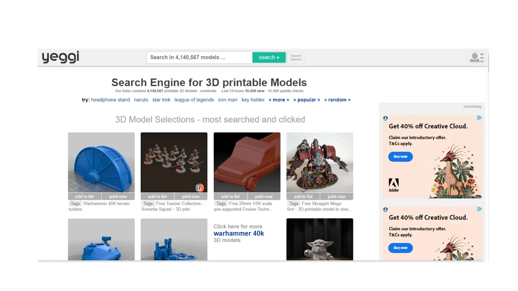
Task: Open the blue tank turret thumbnail
Action: [x=101, y=239]
